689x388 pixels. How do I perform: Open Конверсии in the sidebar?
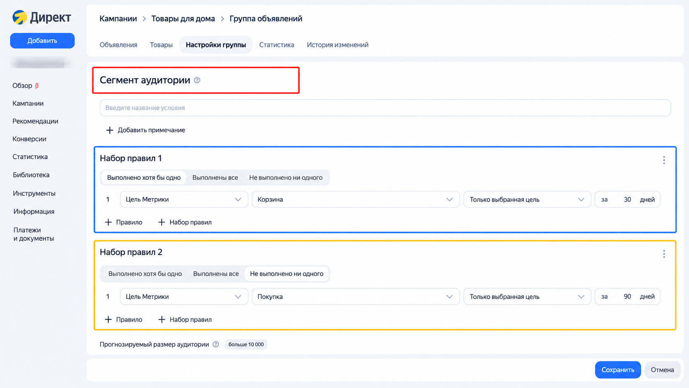(29, 139)
